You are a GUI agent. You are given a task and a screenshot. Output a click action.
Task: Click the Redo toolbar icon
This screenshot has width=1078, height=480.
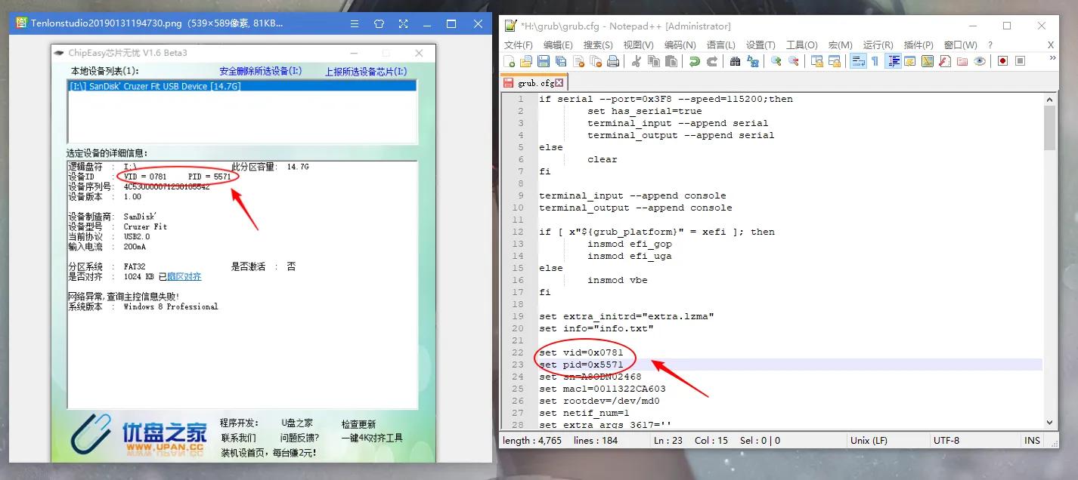(x=711, y=61)
